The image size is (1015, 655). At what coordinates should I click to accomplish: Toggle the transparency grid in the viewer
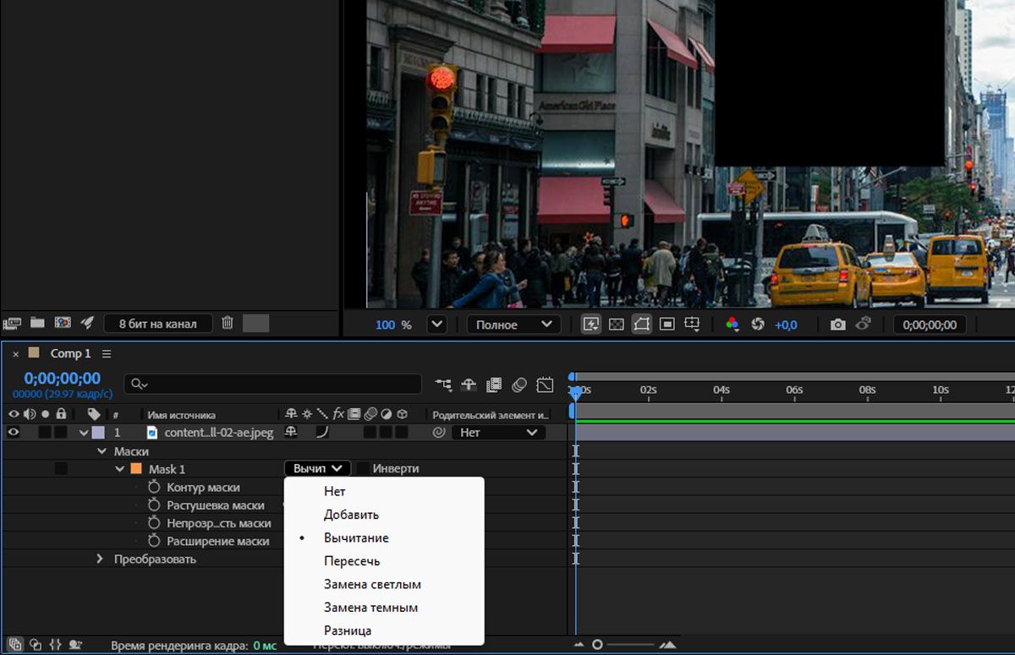pyautogui.click(x=617, y=325)
